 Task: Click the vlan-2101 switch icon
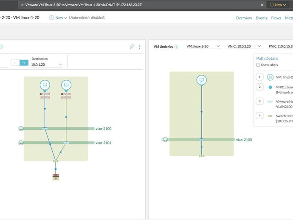click(x=21, y=143)
